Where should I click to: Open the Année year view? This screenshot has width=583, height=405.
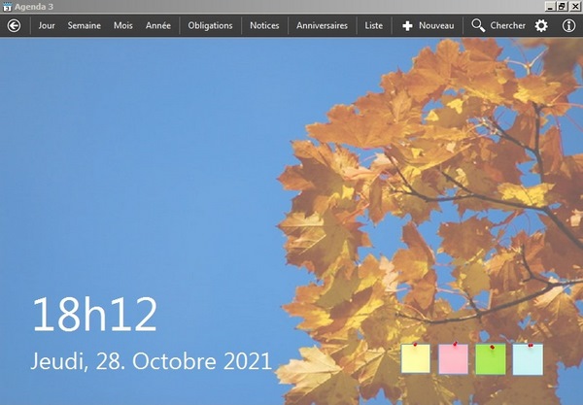tap(158, 25)
